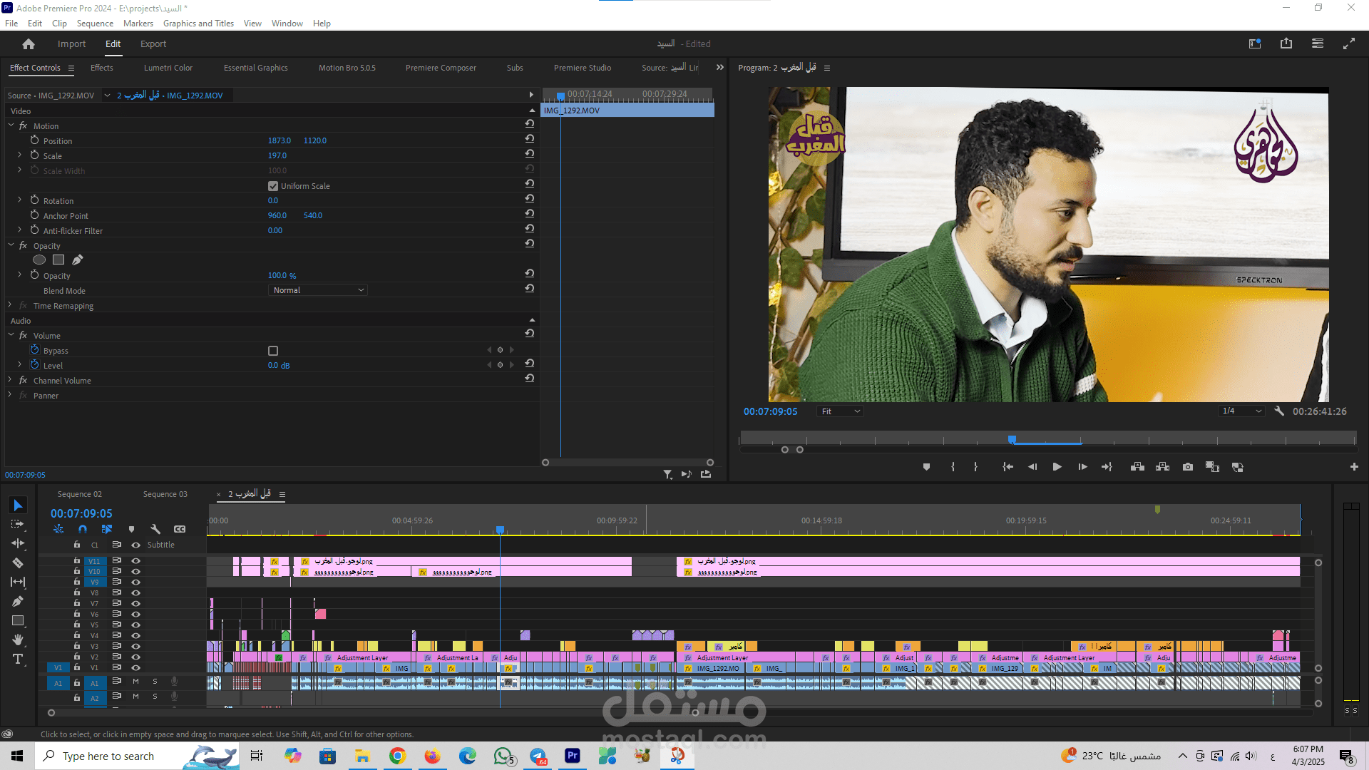1369x770 pixels.
Task: Expand the Time Remapping effect
Action: coord(10,305)
